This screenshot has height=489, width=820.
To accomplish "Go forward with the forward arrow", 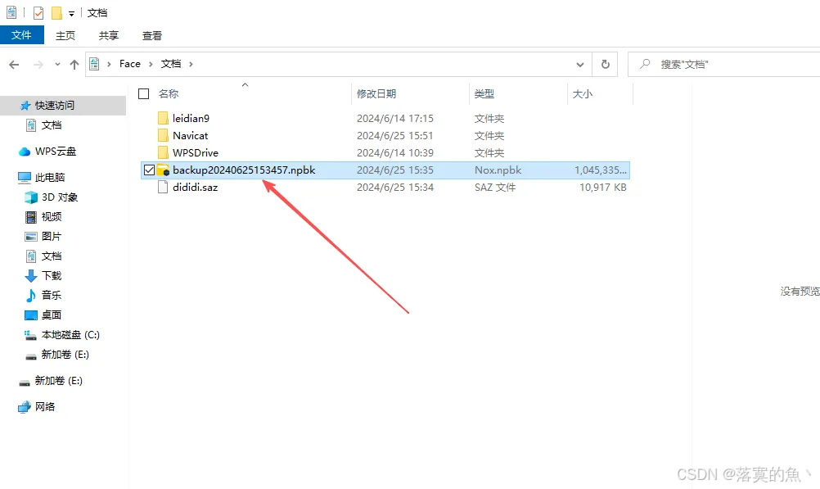I will coord(38,65).
